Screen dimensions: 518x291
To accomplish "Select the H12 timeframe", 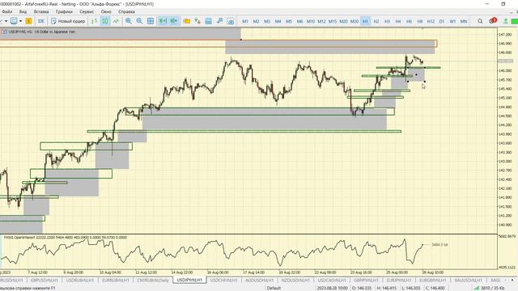I will point(431,21).
